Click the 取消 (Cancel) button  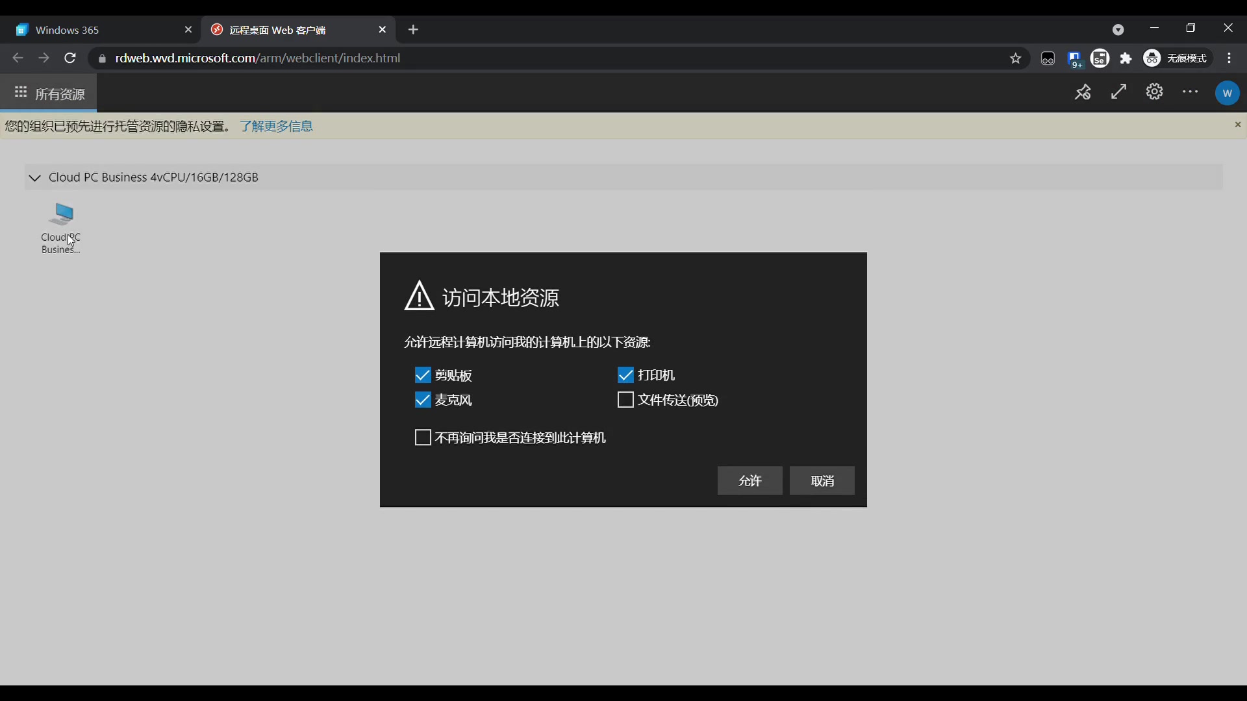[x=822, y=480]
